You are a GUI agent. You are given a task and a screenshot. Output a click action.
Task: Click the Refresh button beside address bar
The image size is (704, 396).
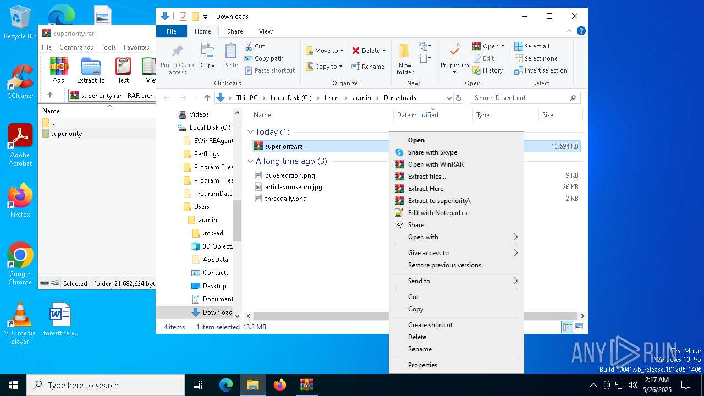click(459, 98)
